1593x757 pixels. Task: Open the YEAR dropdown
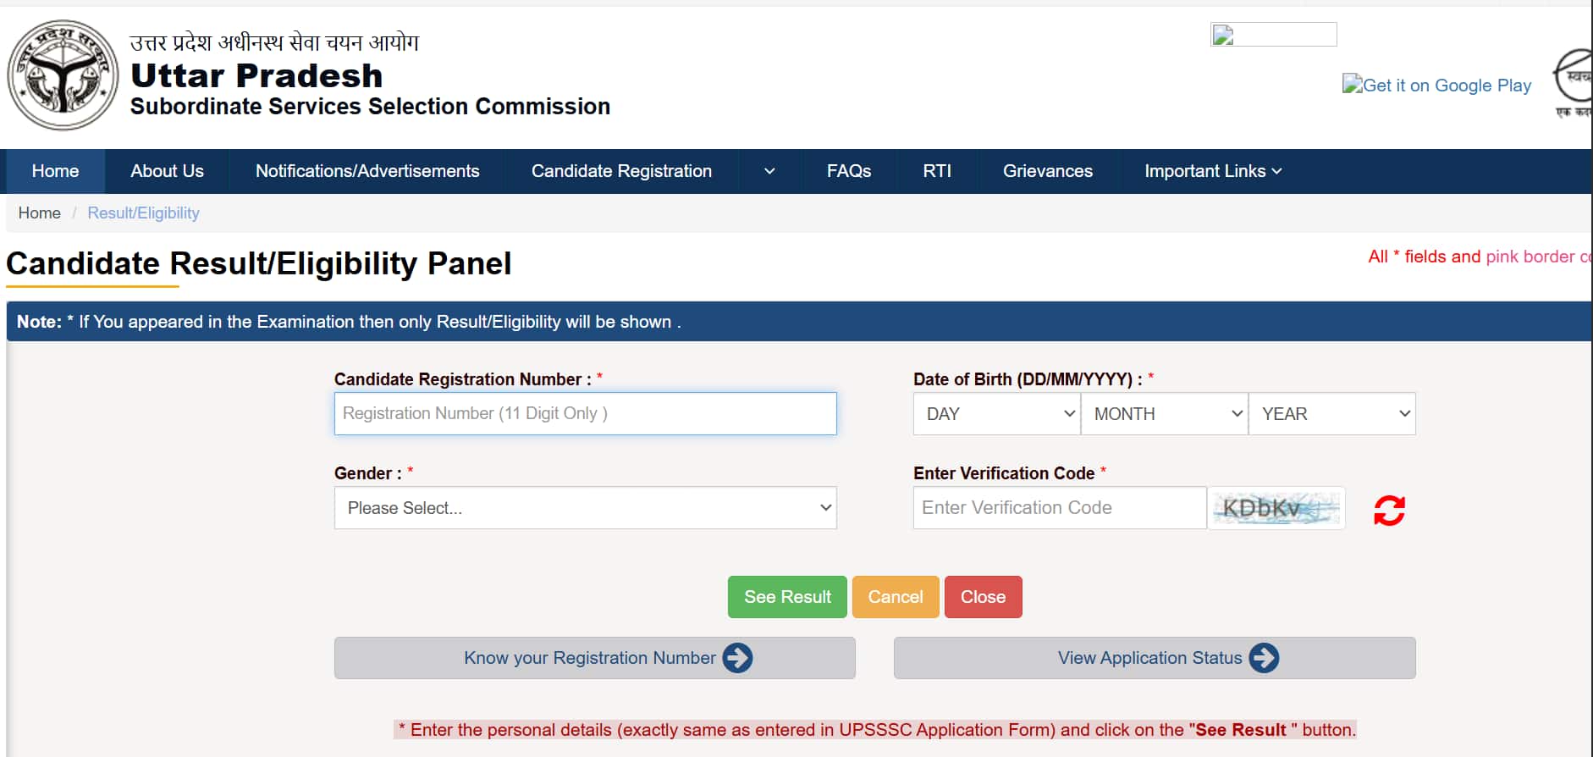[x=1331, y=414]
